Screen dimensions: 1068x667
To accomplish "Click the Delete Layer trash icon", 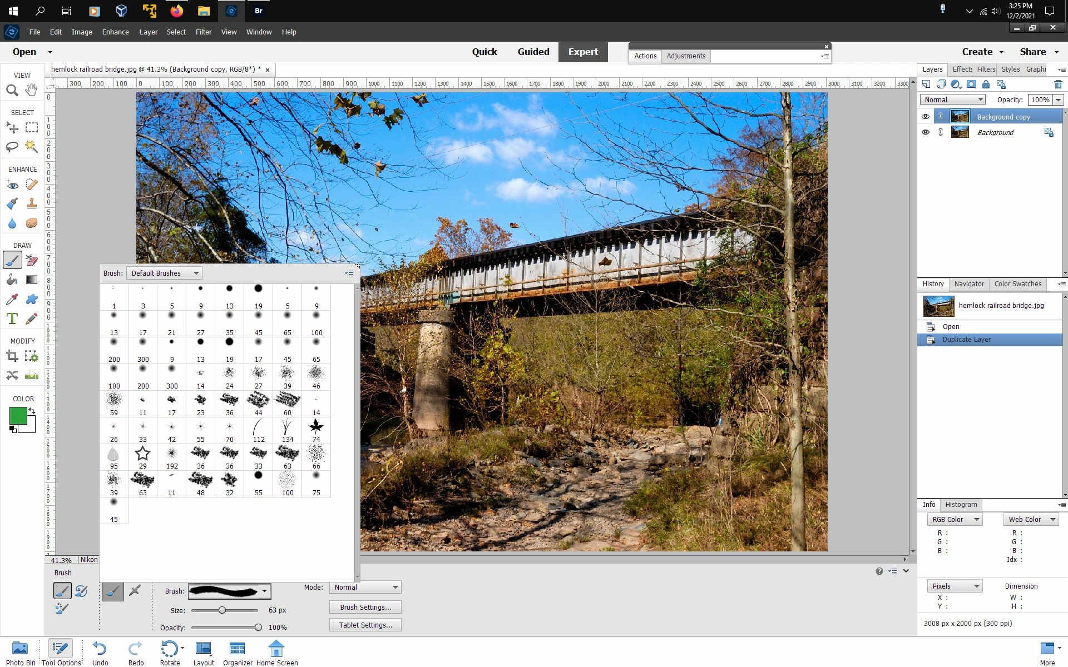I will click(x=1058, y=84).
